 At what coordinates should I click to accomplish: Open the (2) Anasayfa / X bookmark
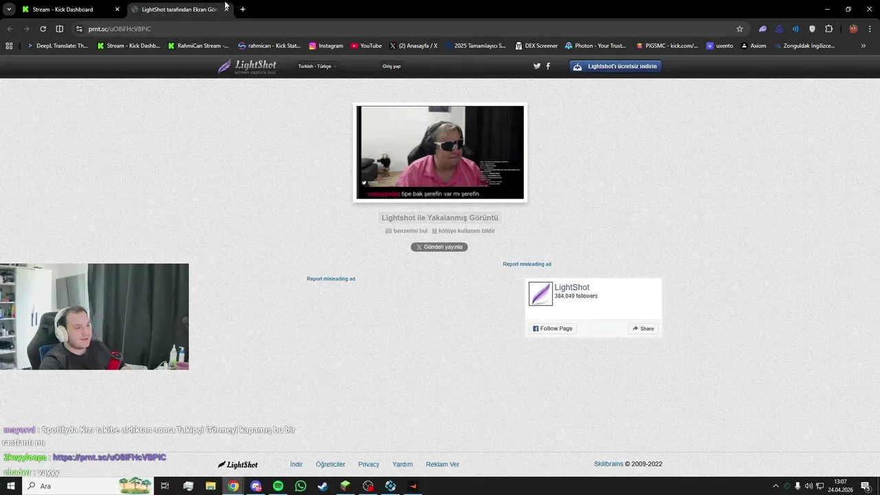[413, 46]
